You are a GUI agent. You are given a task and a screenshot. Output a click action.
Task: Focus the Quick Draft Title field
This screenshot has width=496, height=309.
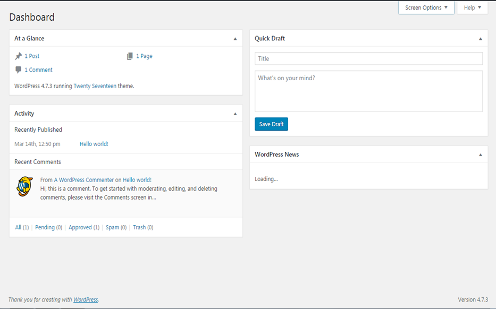368,58
